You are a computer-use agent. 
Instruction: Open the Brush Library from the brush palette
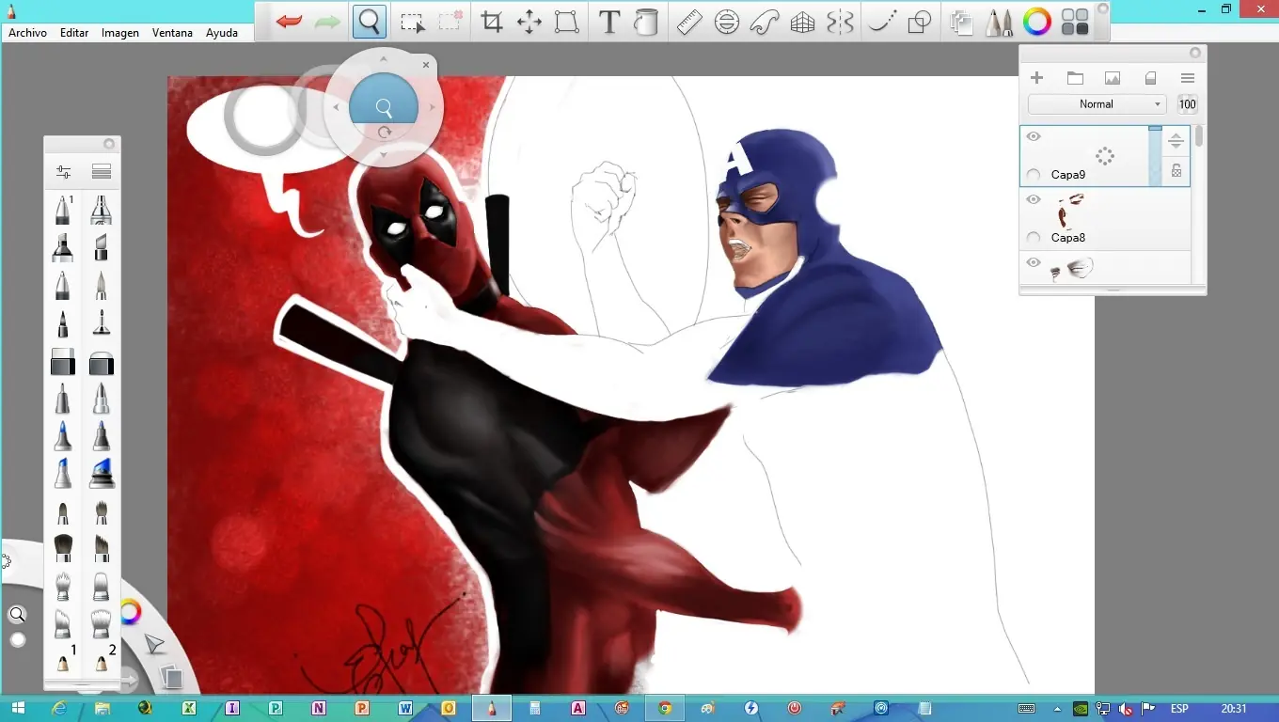[x=102, y=172]
